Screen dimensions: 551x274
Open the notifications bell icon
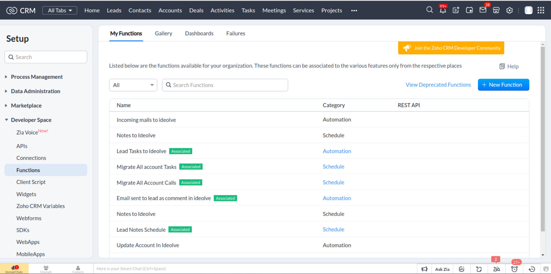tap(443, 10)
